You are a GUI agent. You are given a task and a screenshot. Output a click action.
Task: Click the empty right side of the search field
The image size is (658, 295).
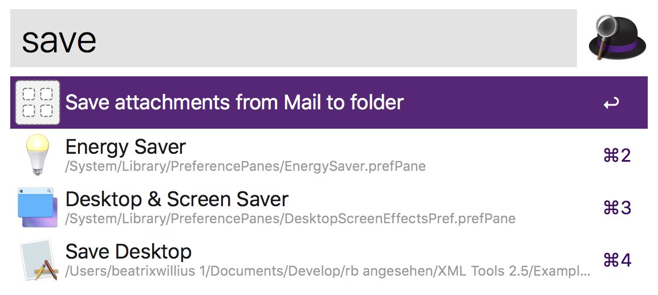399,38
